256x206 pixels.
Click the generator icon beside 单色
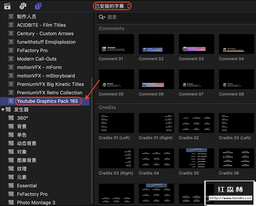click(11, 135)
